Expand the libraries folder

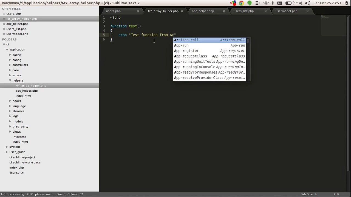[x=10, y=111]
